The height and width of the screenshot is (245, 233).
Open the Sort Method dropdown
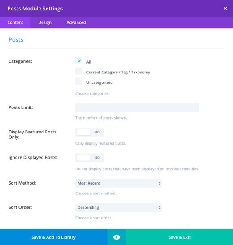coord(118,183)
